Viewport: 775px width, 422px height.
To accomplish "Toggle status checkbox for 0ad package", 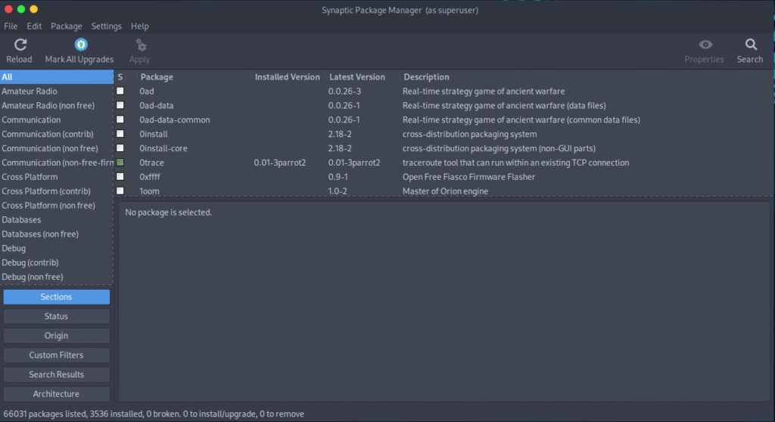I will pyautogui.click(x=120, y=92).
